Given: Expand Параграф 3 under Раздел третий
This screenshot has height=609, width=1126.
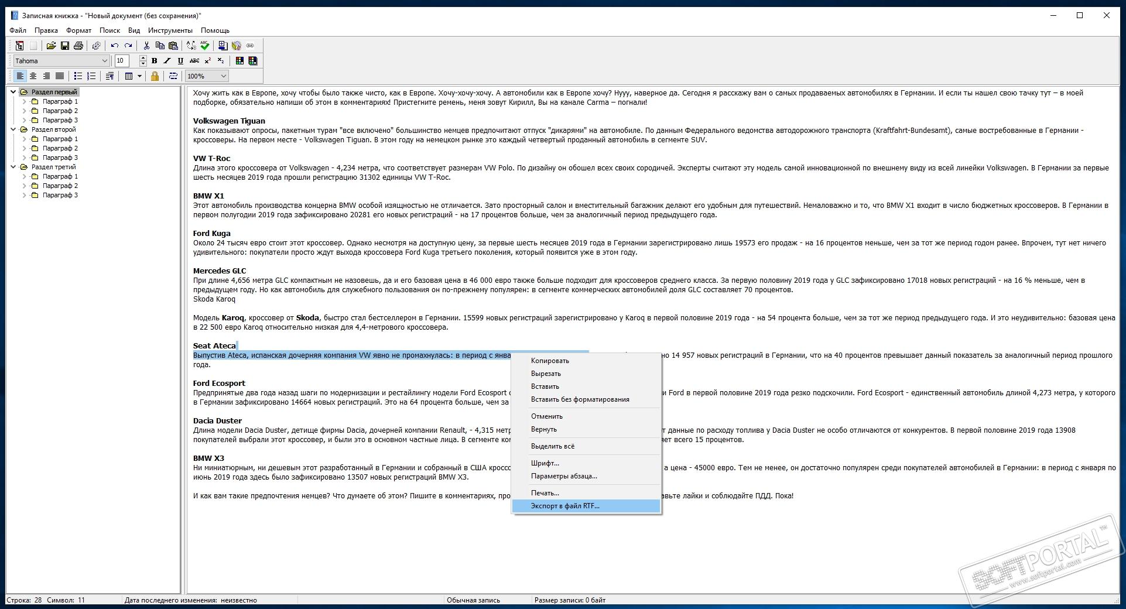Looking at the screenshot, I should (x=24, y=195).
